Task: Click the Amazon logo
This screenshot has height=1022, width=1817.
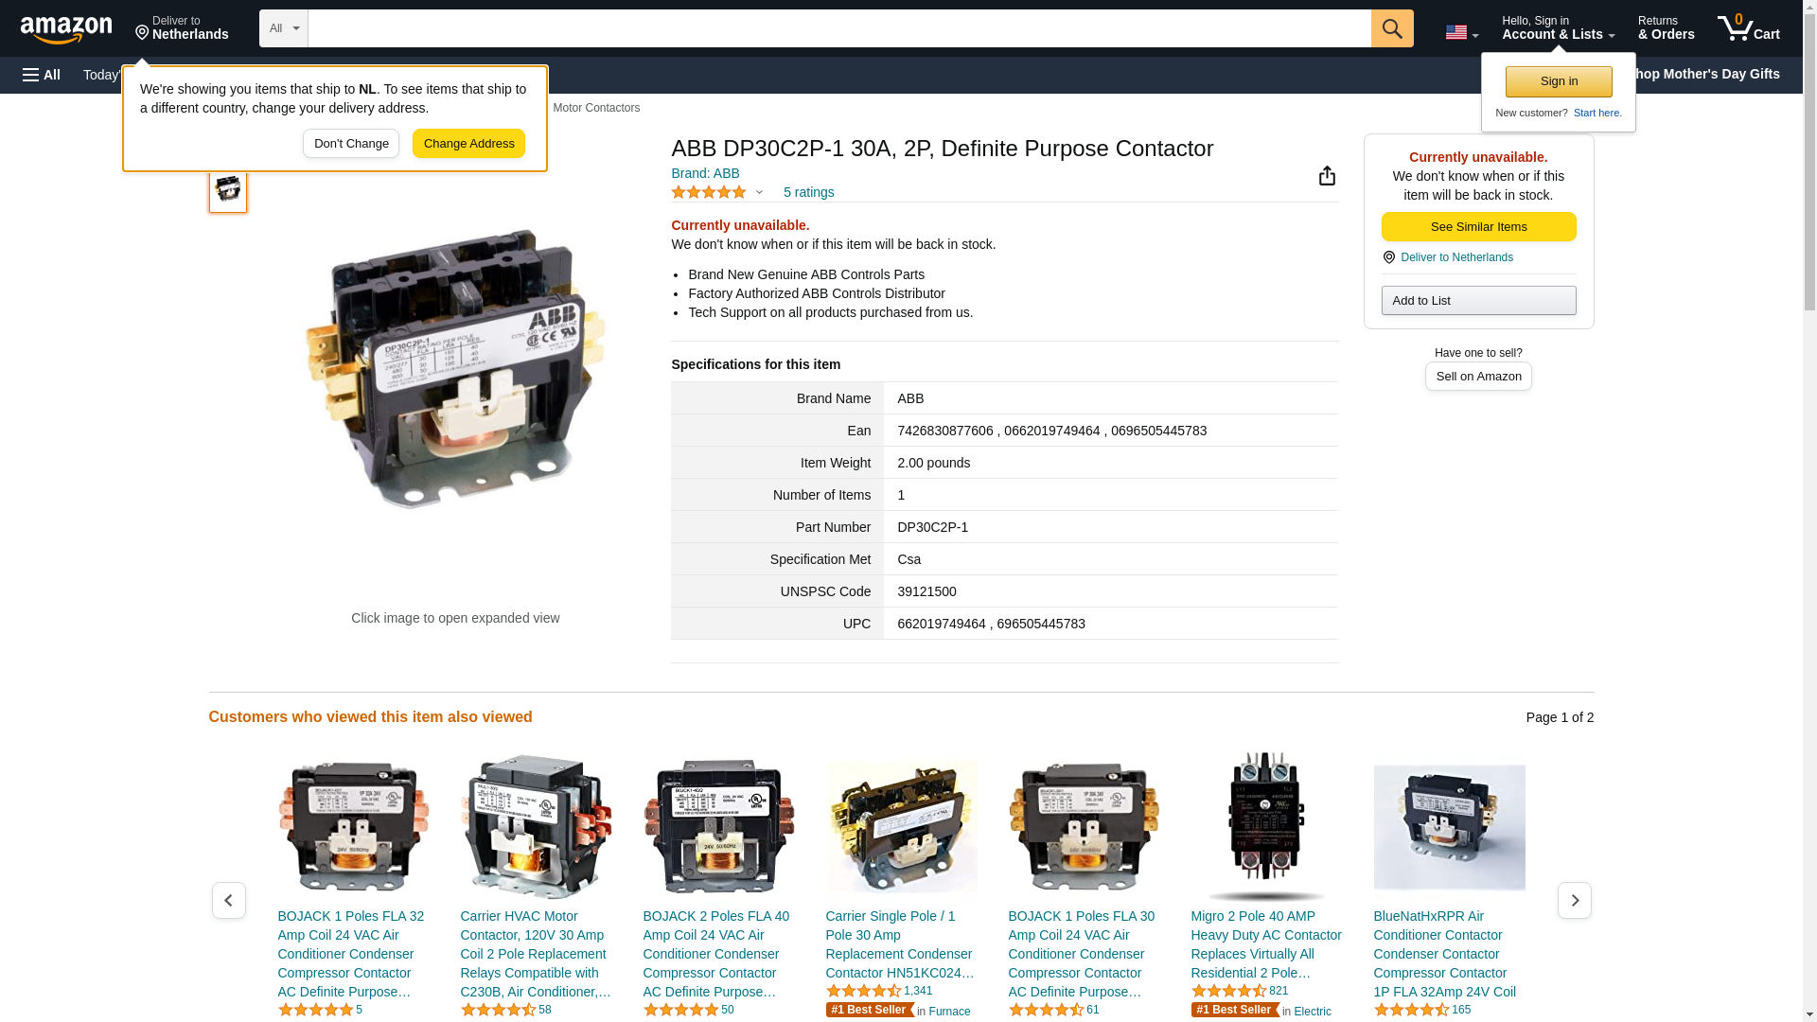Action: (x=66, y=29)
